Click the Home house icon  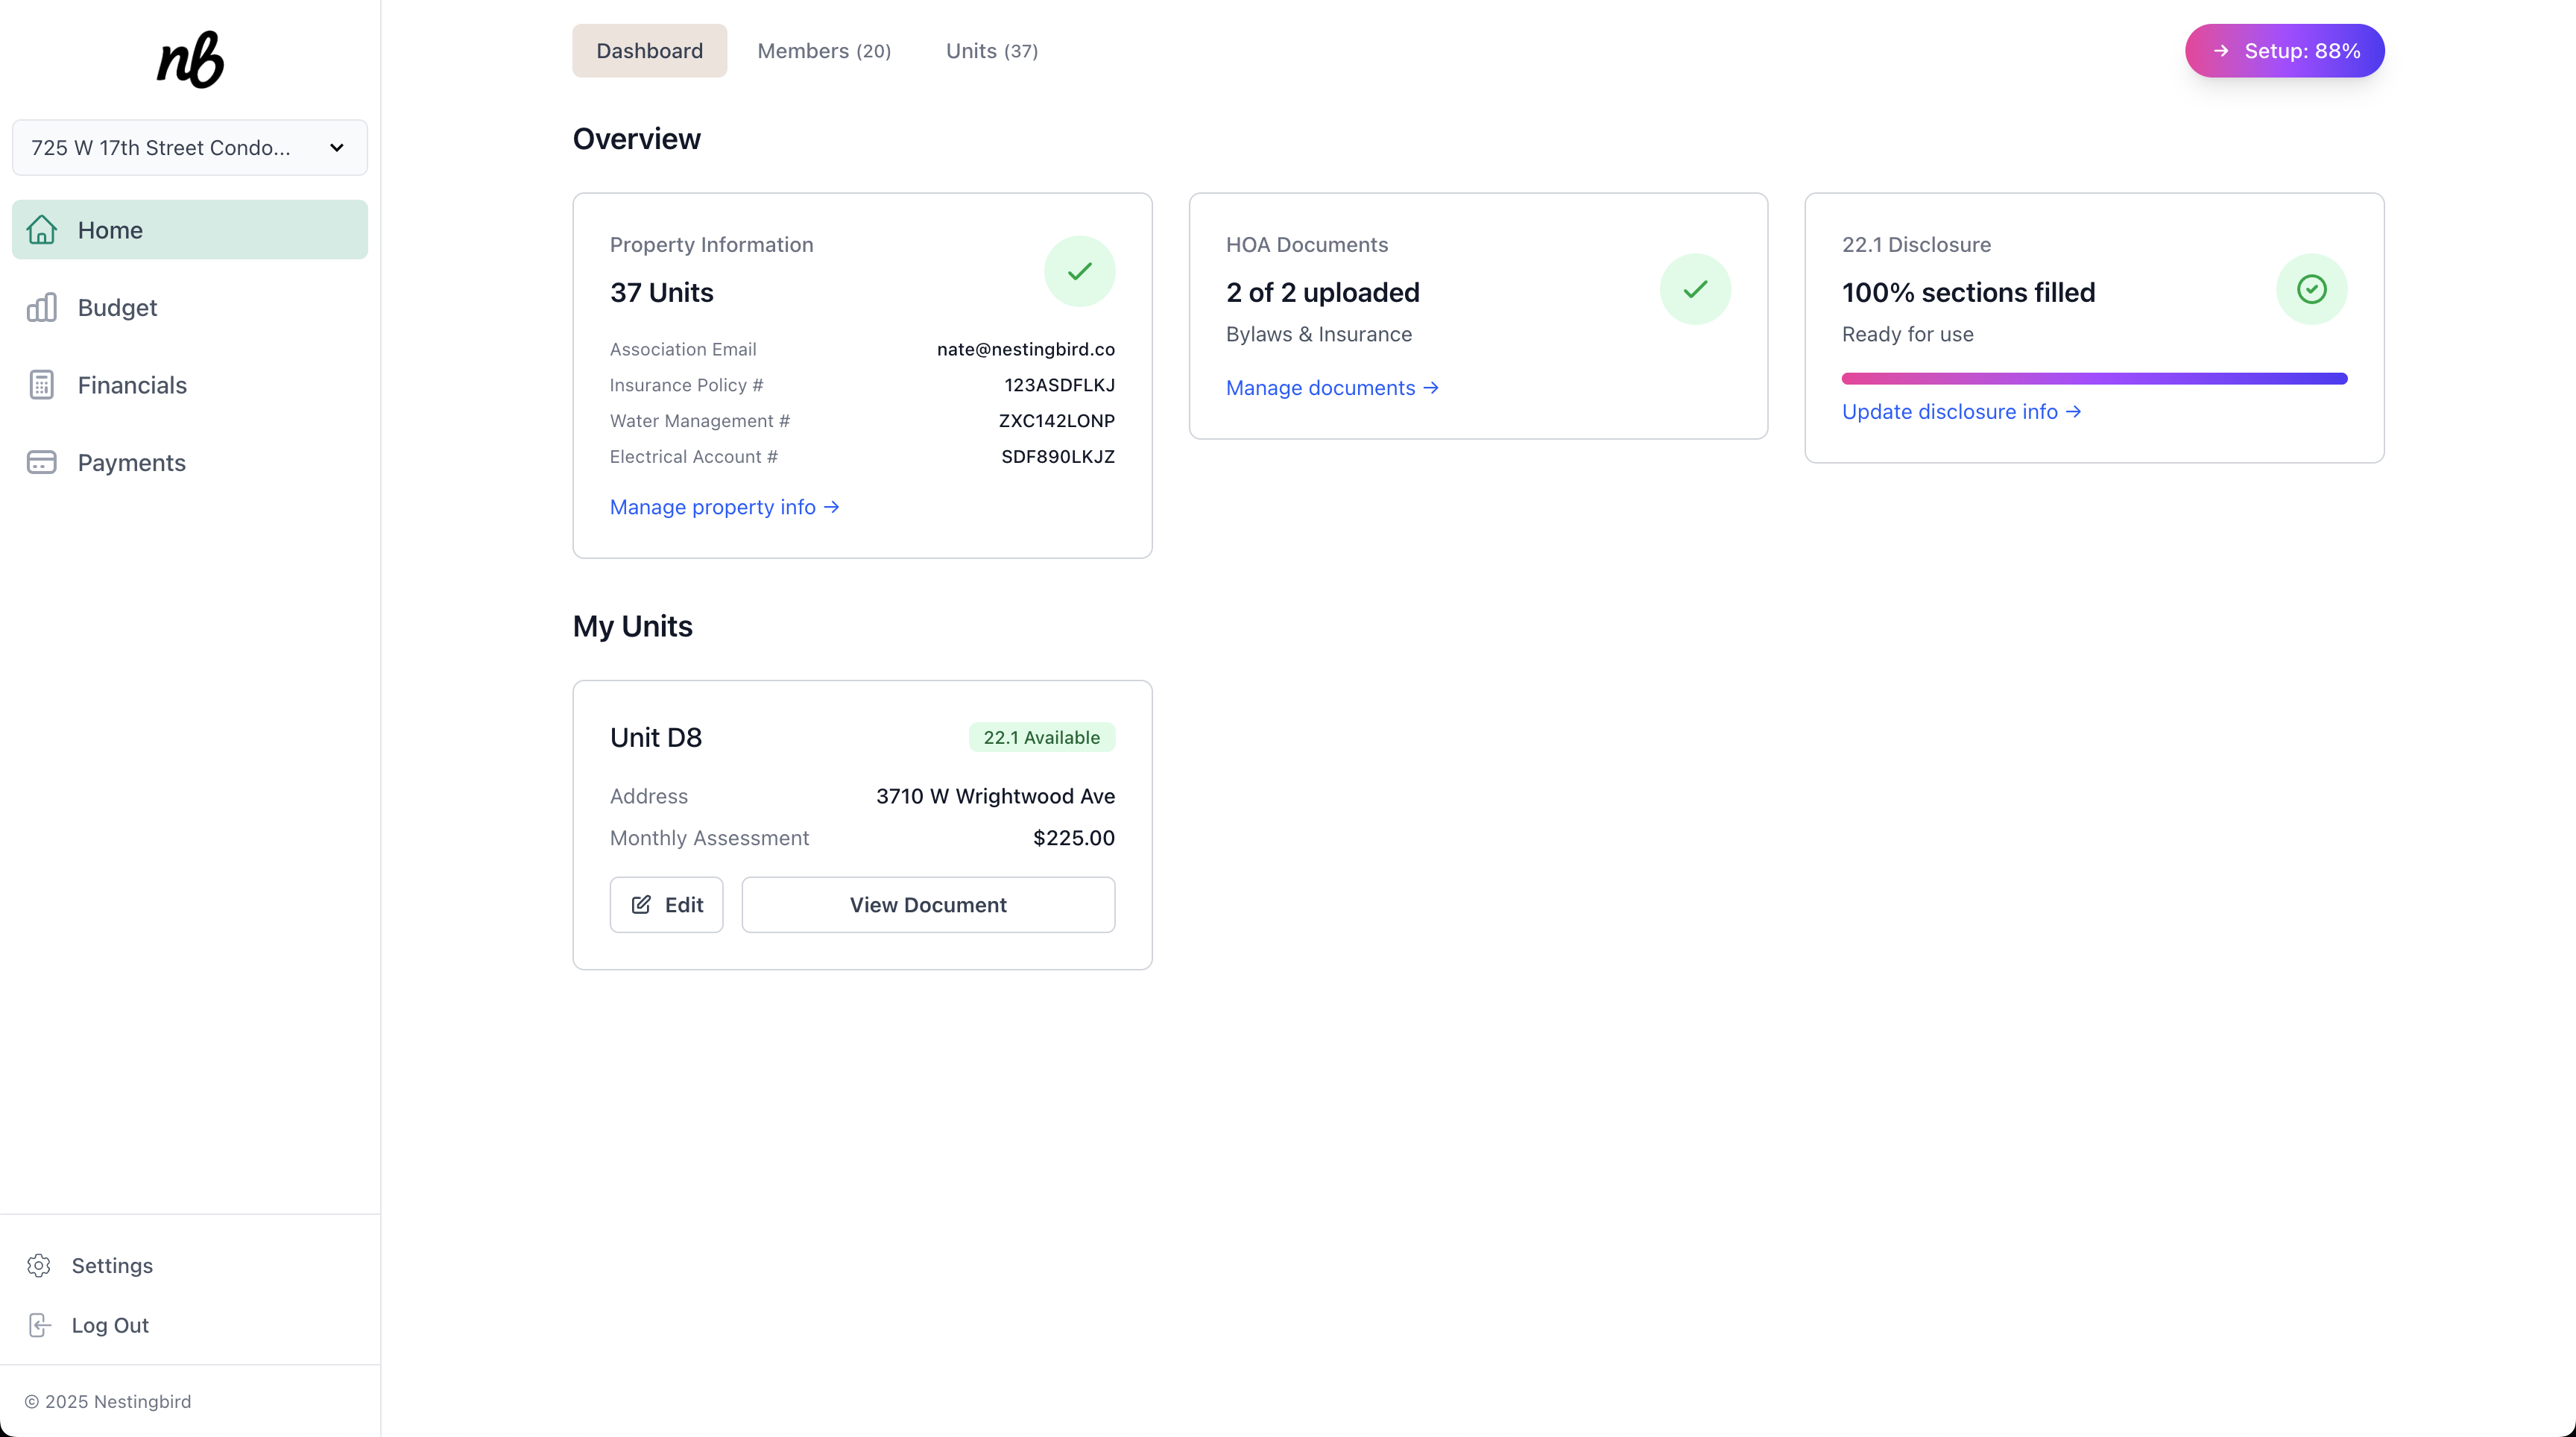(x=41, y=230)
